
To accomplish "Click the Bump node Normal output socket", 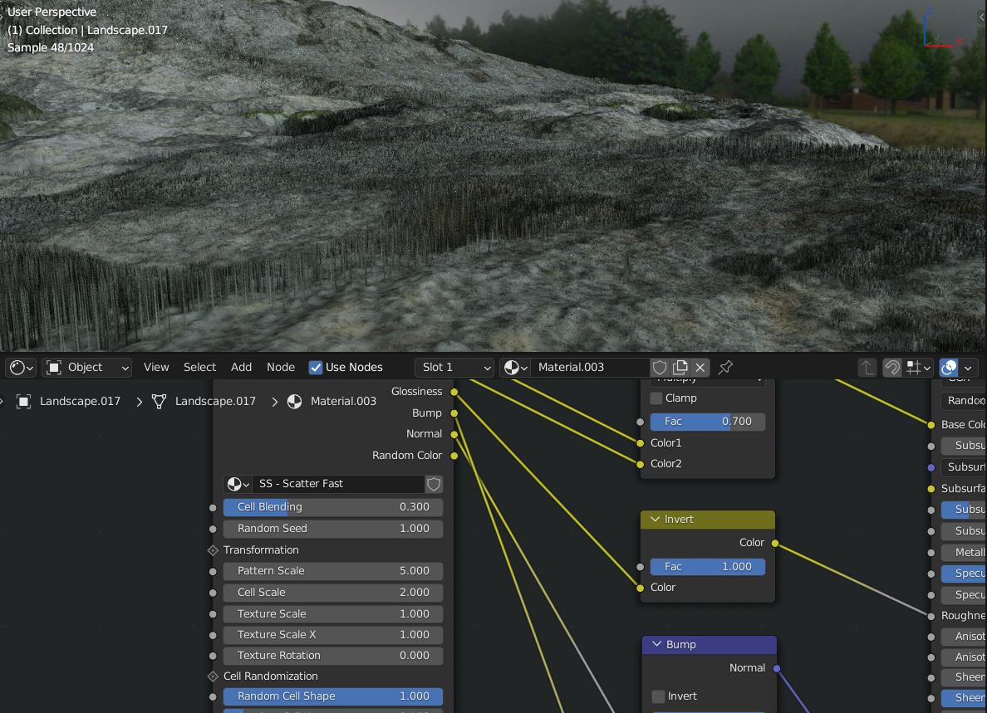I will 777,668.
